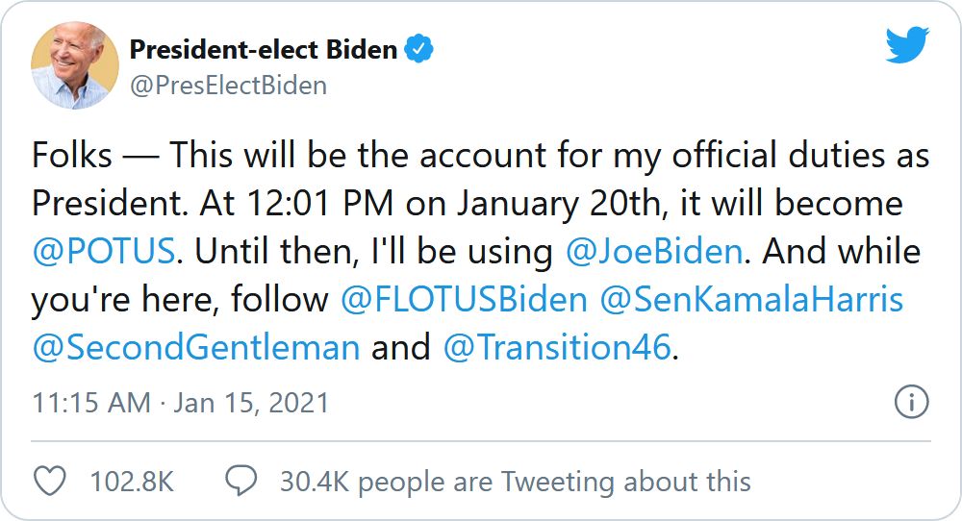Select the @SecondGentleman mention
Screen dimensions: 962x521
coord(195,347)
